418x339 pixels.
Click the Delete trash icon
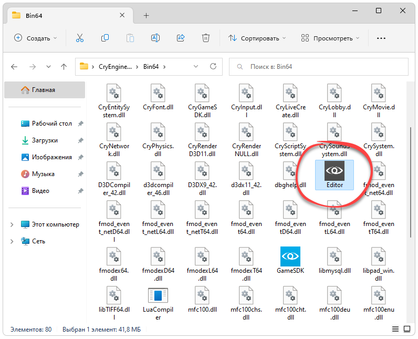(206, 38)
